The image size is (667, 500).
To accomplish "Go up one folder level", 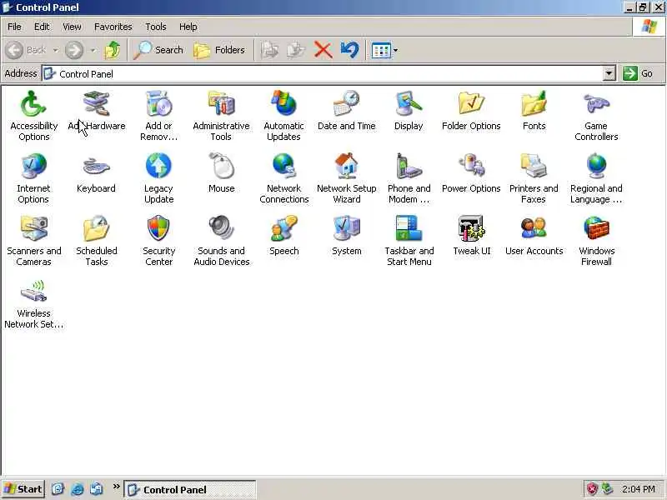I will coord(113,50).
